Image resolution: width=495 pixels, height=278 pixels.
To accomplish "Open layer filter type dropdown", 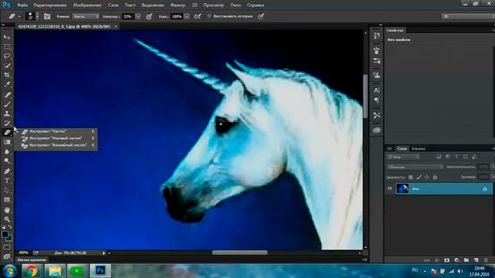I will [404, 157].
